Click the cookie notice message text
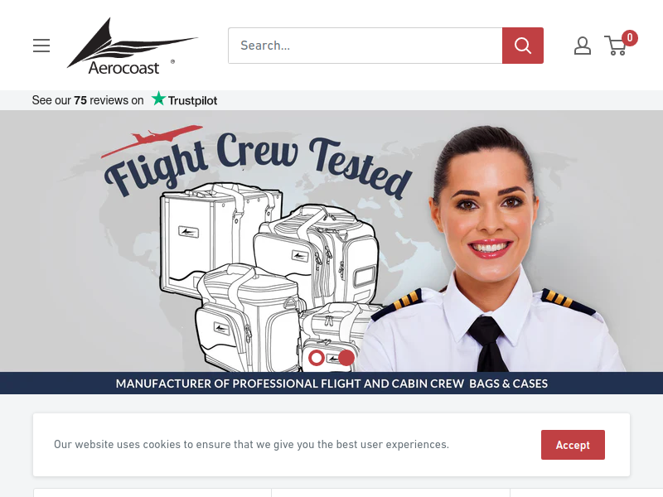663x497 pixels. coord(251,445)
